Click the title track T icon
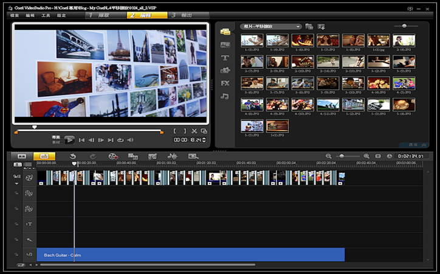 [29, 224]
